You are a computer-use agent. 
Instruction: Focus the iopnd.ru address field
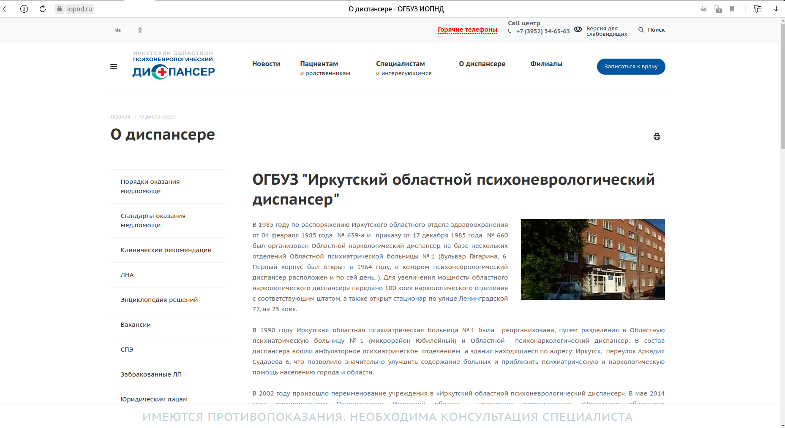click(79, 9)
